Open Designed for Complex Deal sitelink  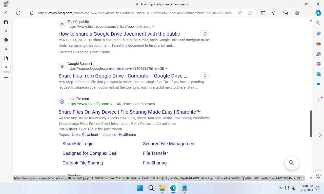(90, 153)
